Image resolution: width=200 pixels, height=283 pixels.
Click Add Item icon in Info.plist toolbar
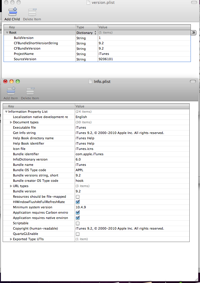(x=11, y=91)
